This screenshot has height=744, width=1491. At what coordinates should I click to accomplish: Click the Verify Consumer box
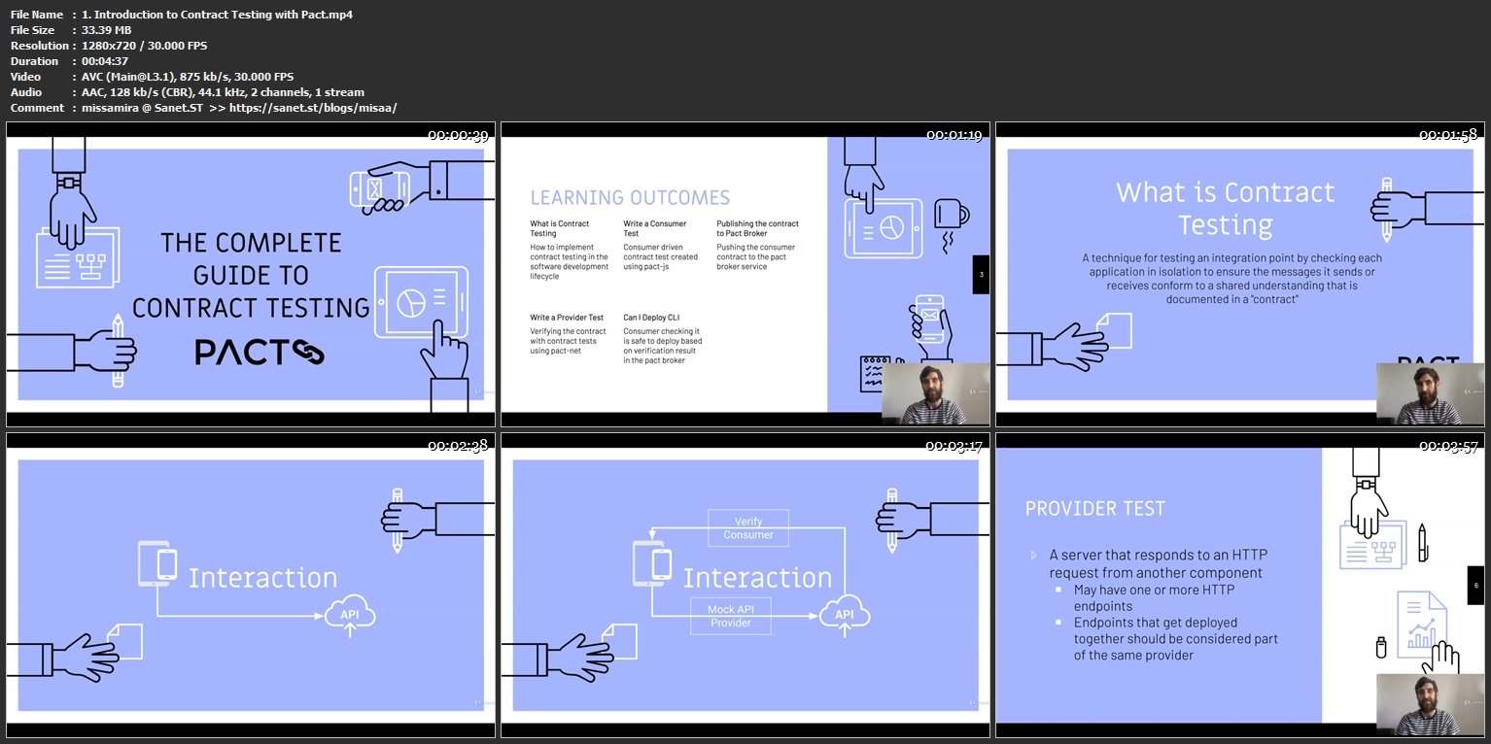pos(748,528)
